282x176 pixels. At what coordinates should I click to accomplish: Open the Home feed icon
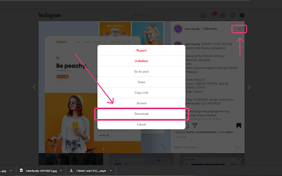(203, 15)
